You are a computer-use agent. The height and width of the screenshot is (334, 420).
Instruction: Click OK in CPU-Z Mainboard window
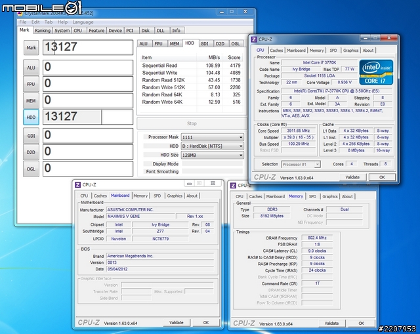[x=205, y=323]
